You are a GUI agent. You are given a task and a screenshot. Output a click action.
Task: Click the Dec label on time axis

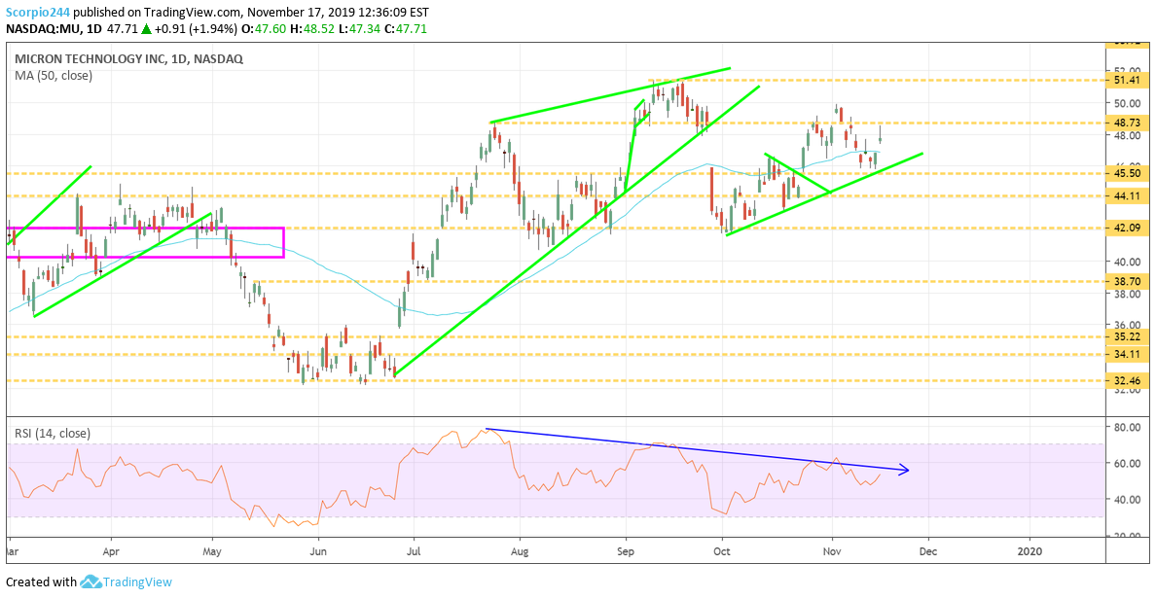pyautogui.click(x=927, y=551)
